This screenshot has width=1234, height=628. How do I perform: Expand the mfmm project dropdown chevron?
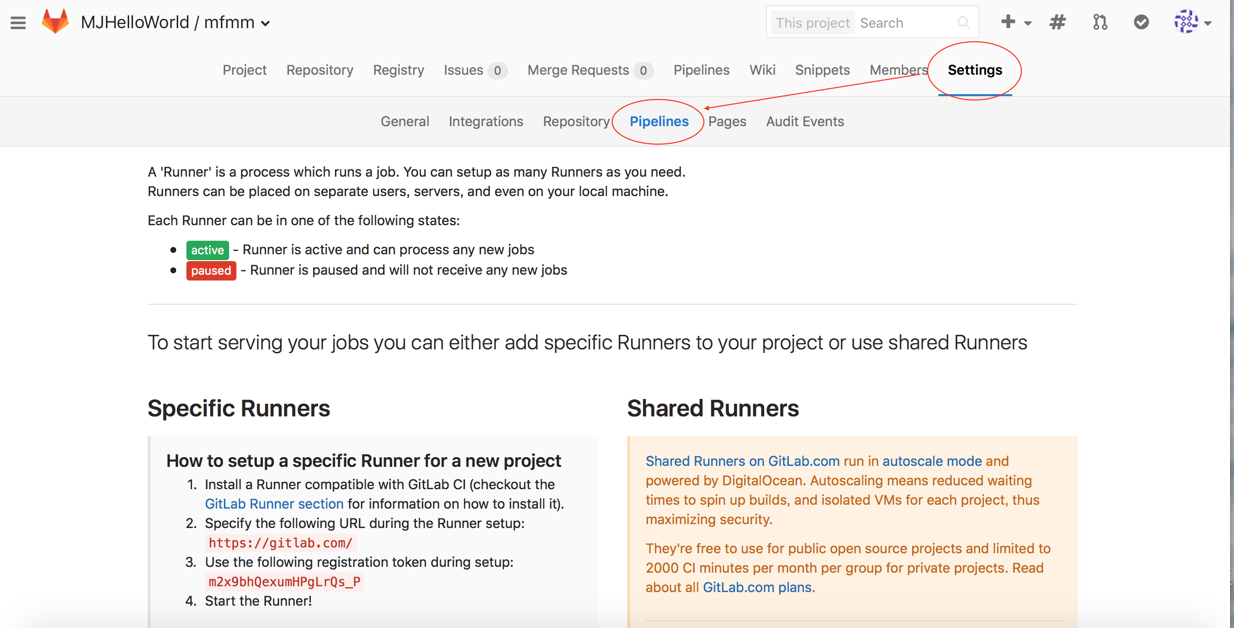click(x=266, y=23)
